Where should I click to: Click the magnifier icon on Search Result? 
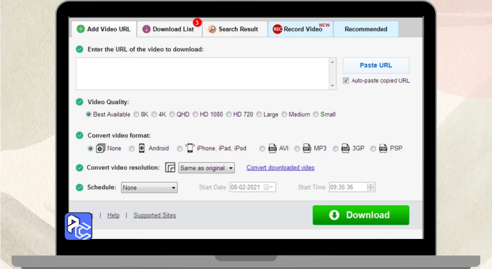coord(212,29)
